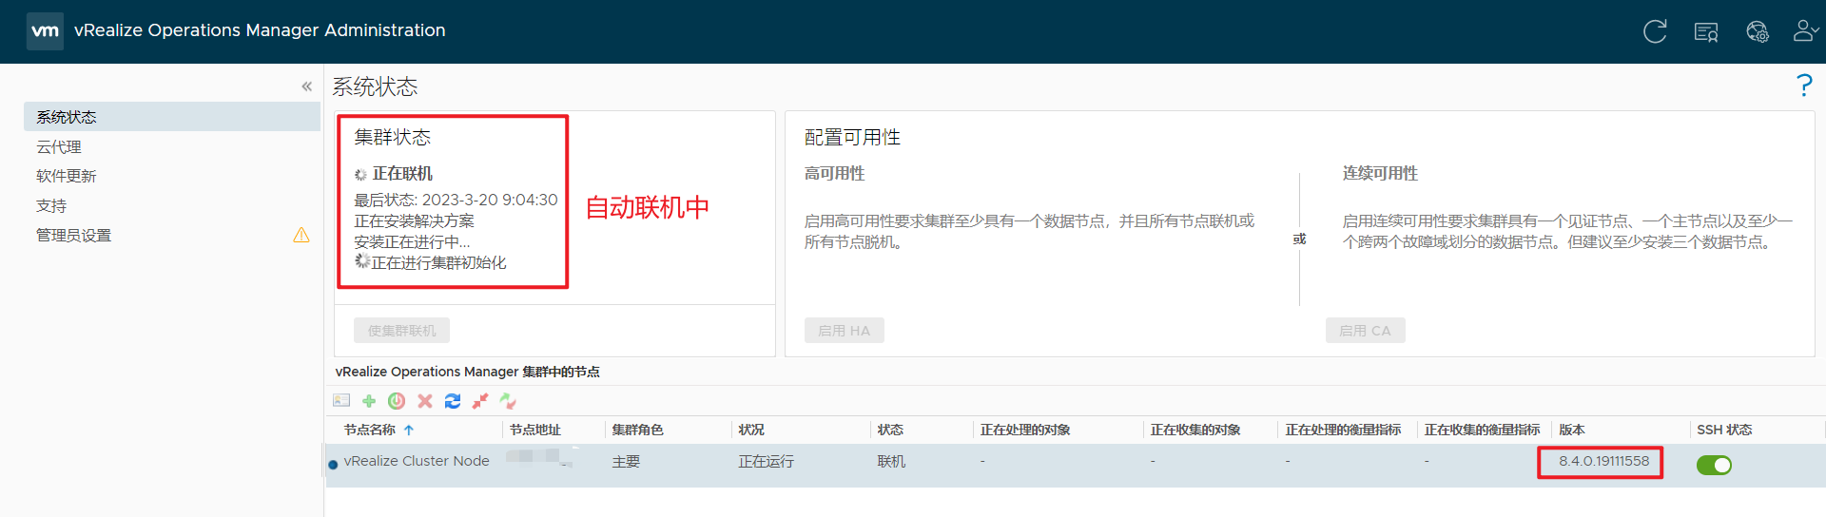Click the 正在处理的衡量指标 column header
The width and height of the screenshot is (1826, 517).
1343,430
